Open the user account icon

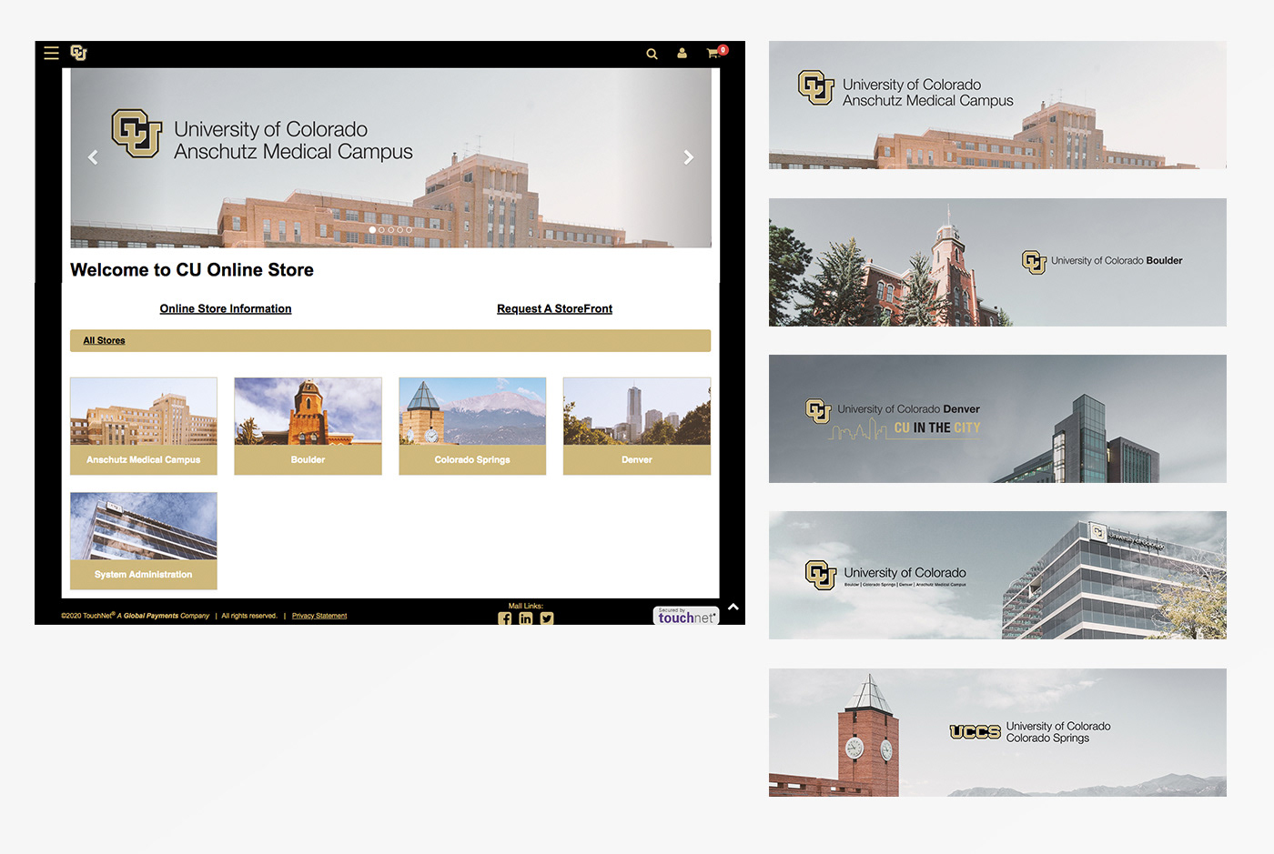click(682, 54)
